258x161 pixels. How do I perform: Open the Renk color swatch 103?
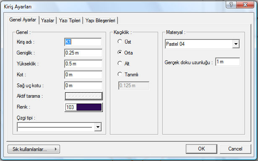click(83, 107)
